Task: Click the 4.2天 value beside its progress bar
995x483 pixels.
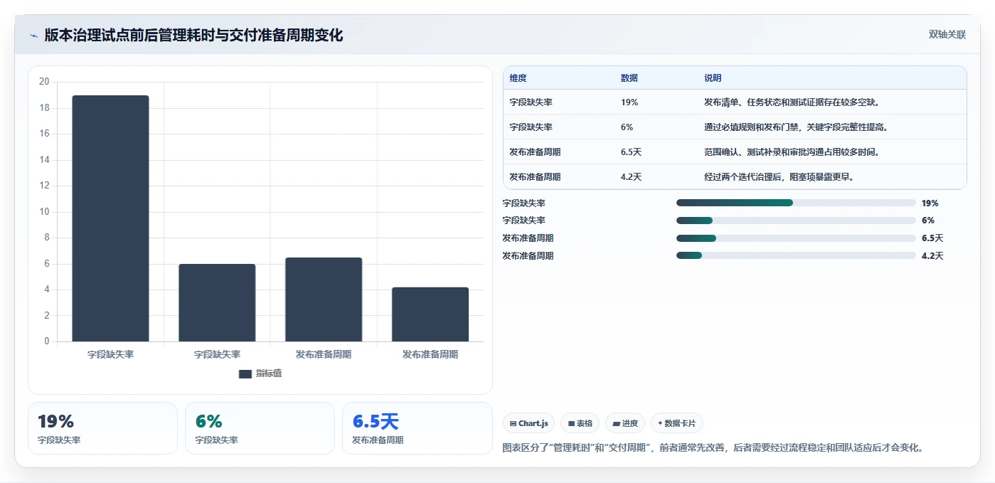Action: pyautogui.click(x=932, y=255)
